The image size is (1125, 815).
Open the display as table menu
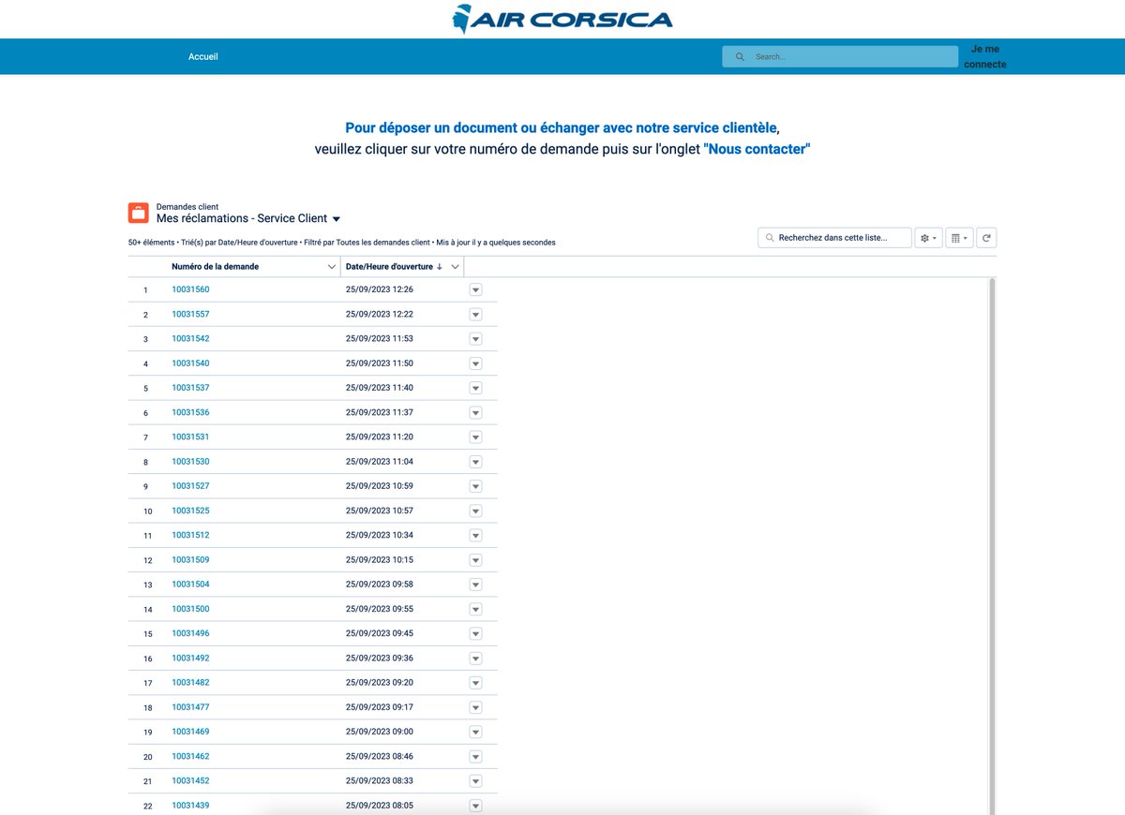click(x=959, y=238)
